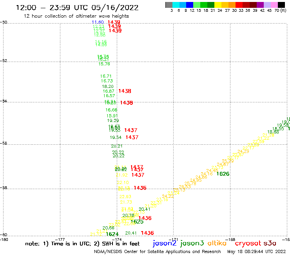
Task: Click the orange swatch in the color scale
Action: pos(232,5)
